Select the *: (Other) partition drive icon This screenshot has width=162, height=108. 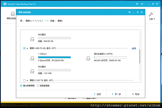[32, 58]
